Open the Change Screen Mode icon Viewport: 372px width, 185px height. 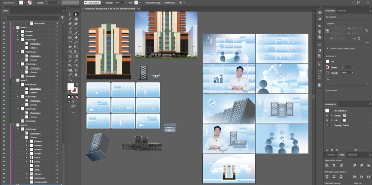tap(73, 107)
